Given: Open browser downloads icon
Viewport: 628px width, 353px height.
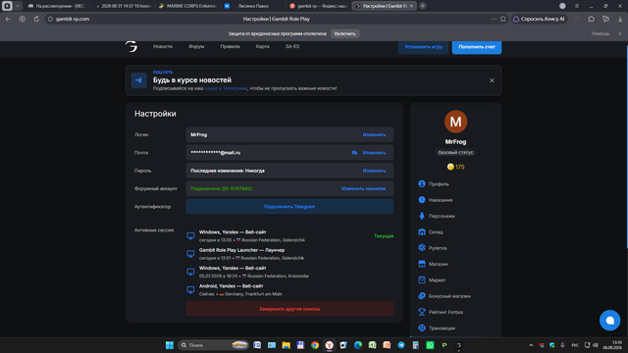Looking at the screenshot, I should pos(620,19).
